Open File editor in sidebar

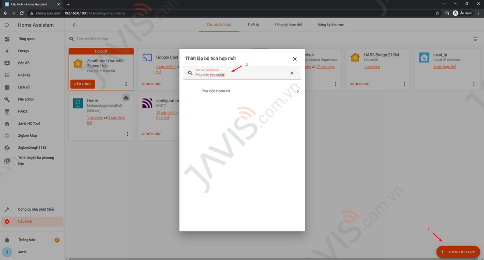[32, 99]
